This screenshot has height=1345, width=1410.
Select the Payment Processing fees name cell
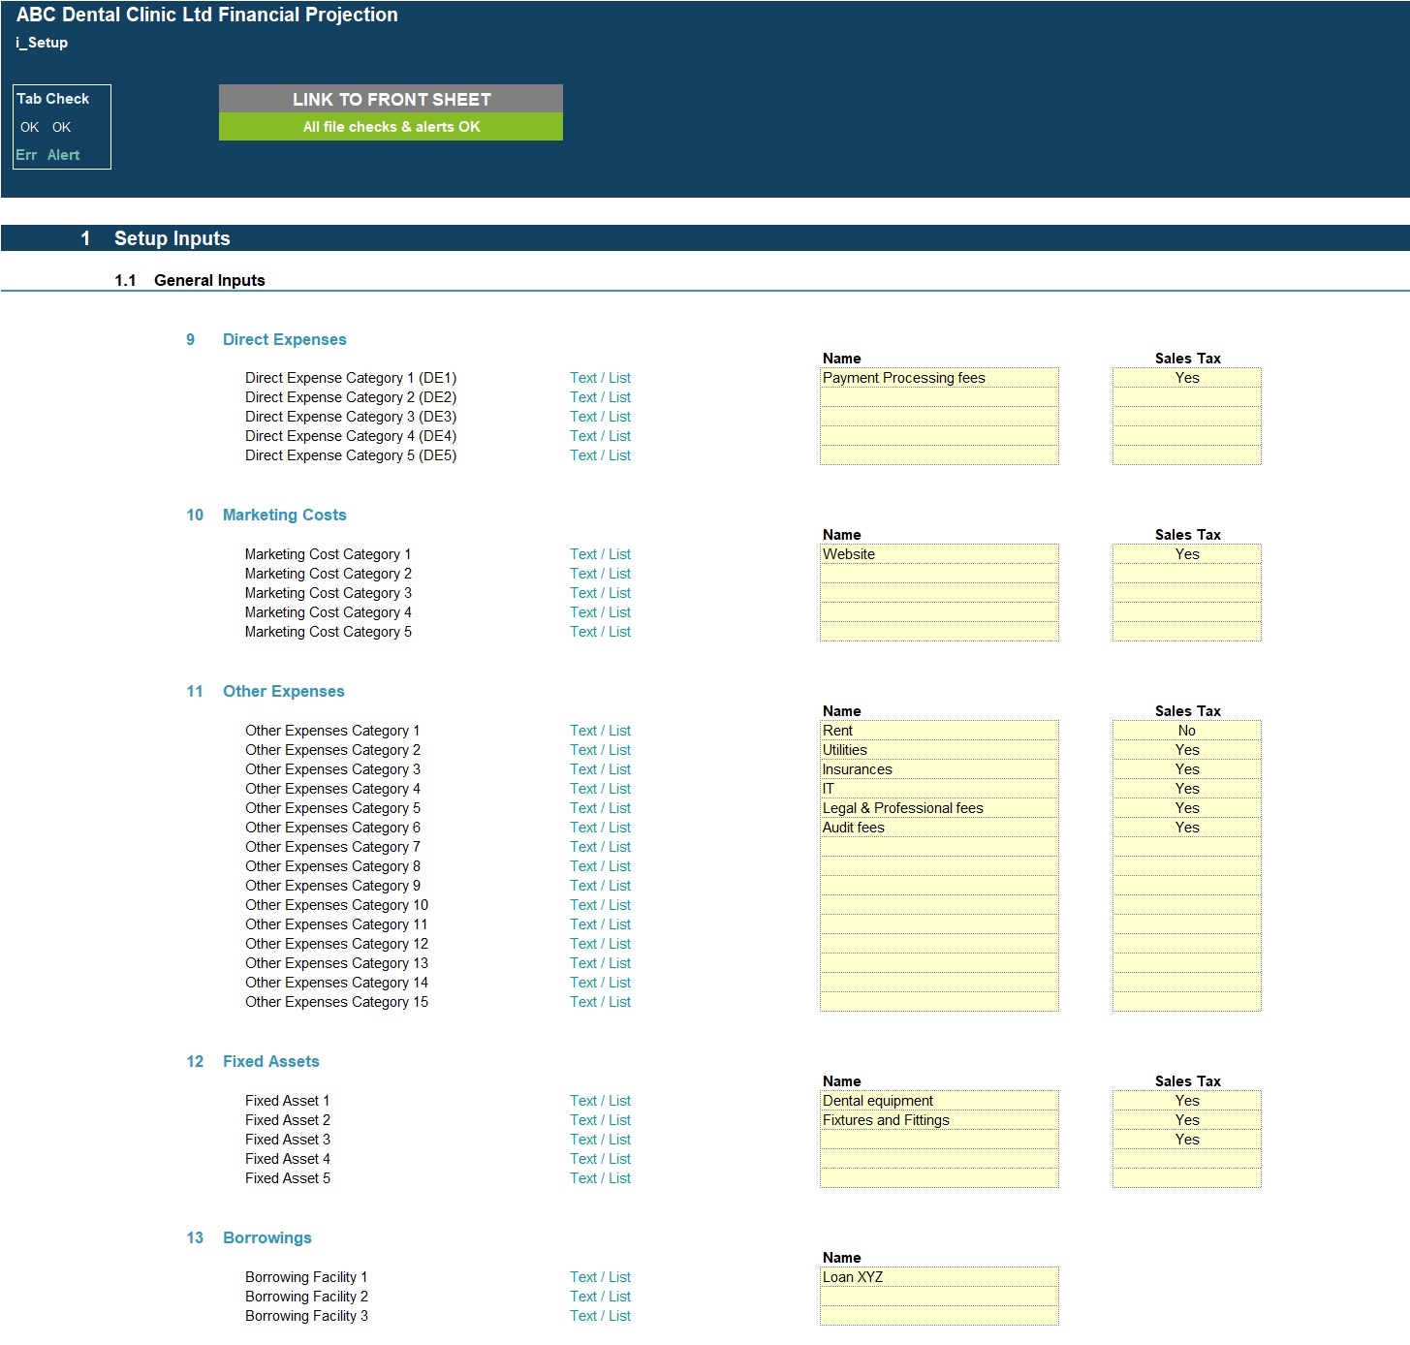pos(939,378)
